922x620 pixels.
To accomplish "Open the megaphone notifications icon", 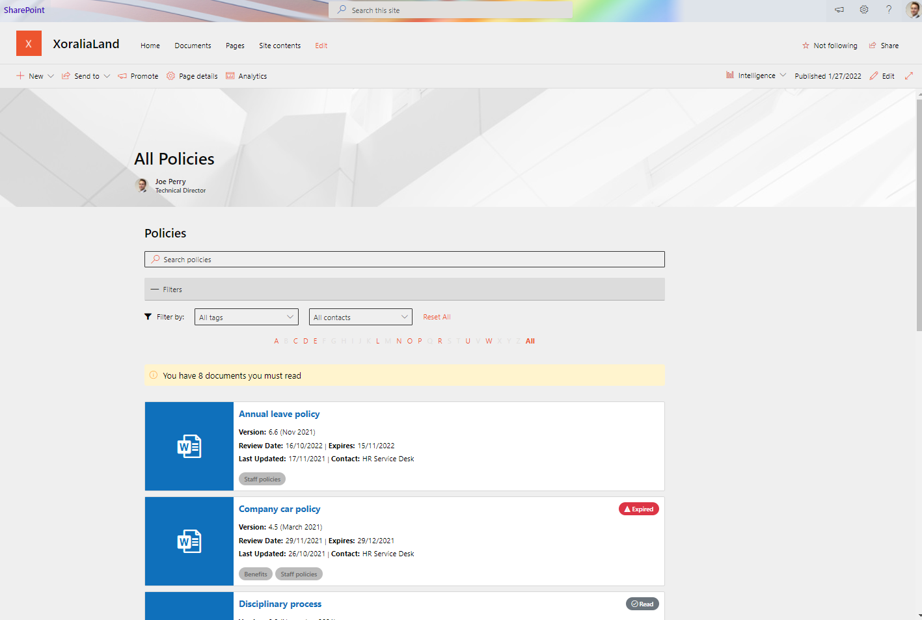I will coord(839,10).
